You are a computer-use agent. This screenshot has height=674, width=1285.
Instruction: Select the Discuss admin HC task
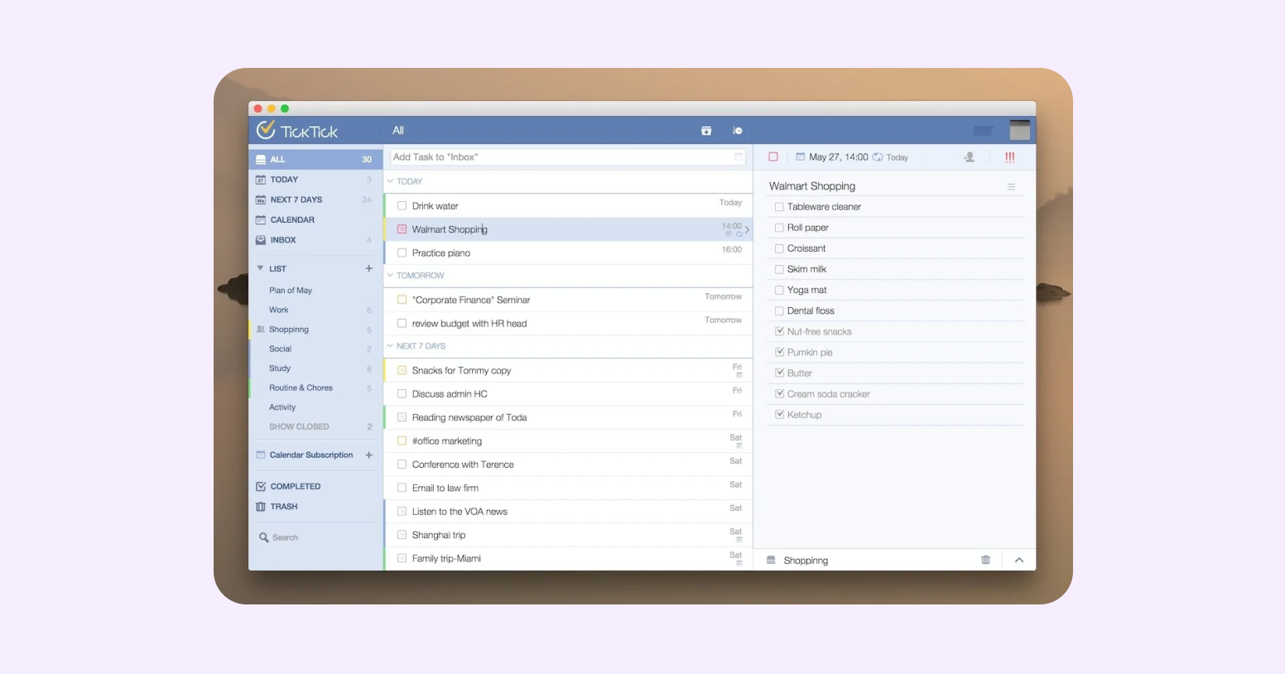[568, 394]
